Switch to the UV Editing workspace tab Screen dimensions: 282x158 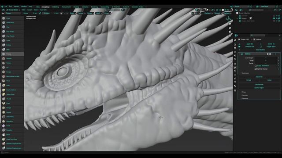click(55, 7)
